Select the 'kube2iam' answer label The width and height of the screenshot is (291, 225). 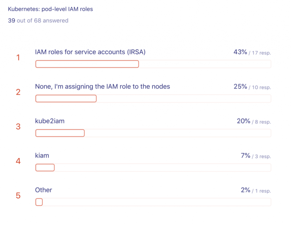tap(50, 121)
